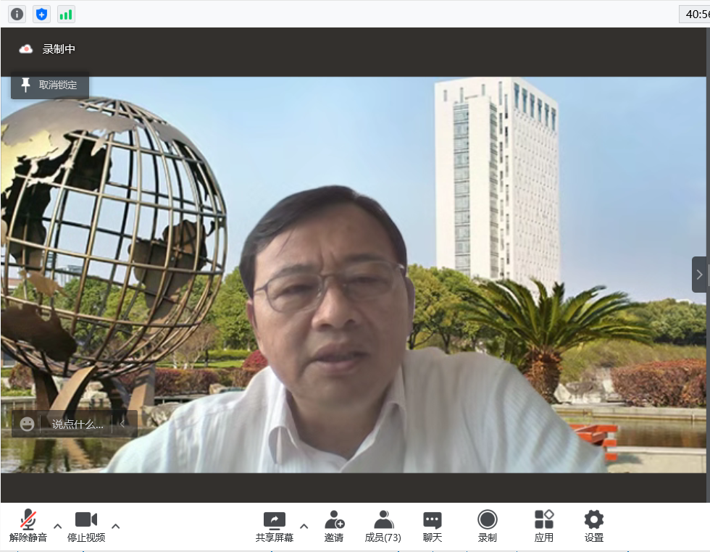Click 取消锁定 to unpin the video
The image size is (710, 552).
pos(50,85)
